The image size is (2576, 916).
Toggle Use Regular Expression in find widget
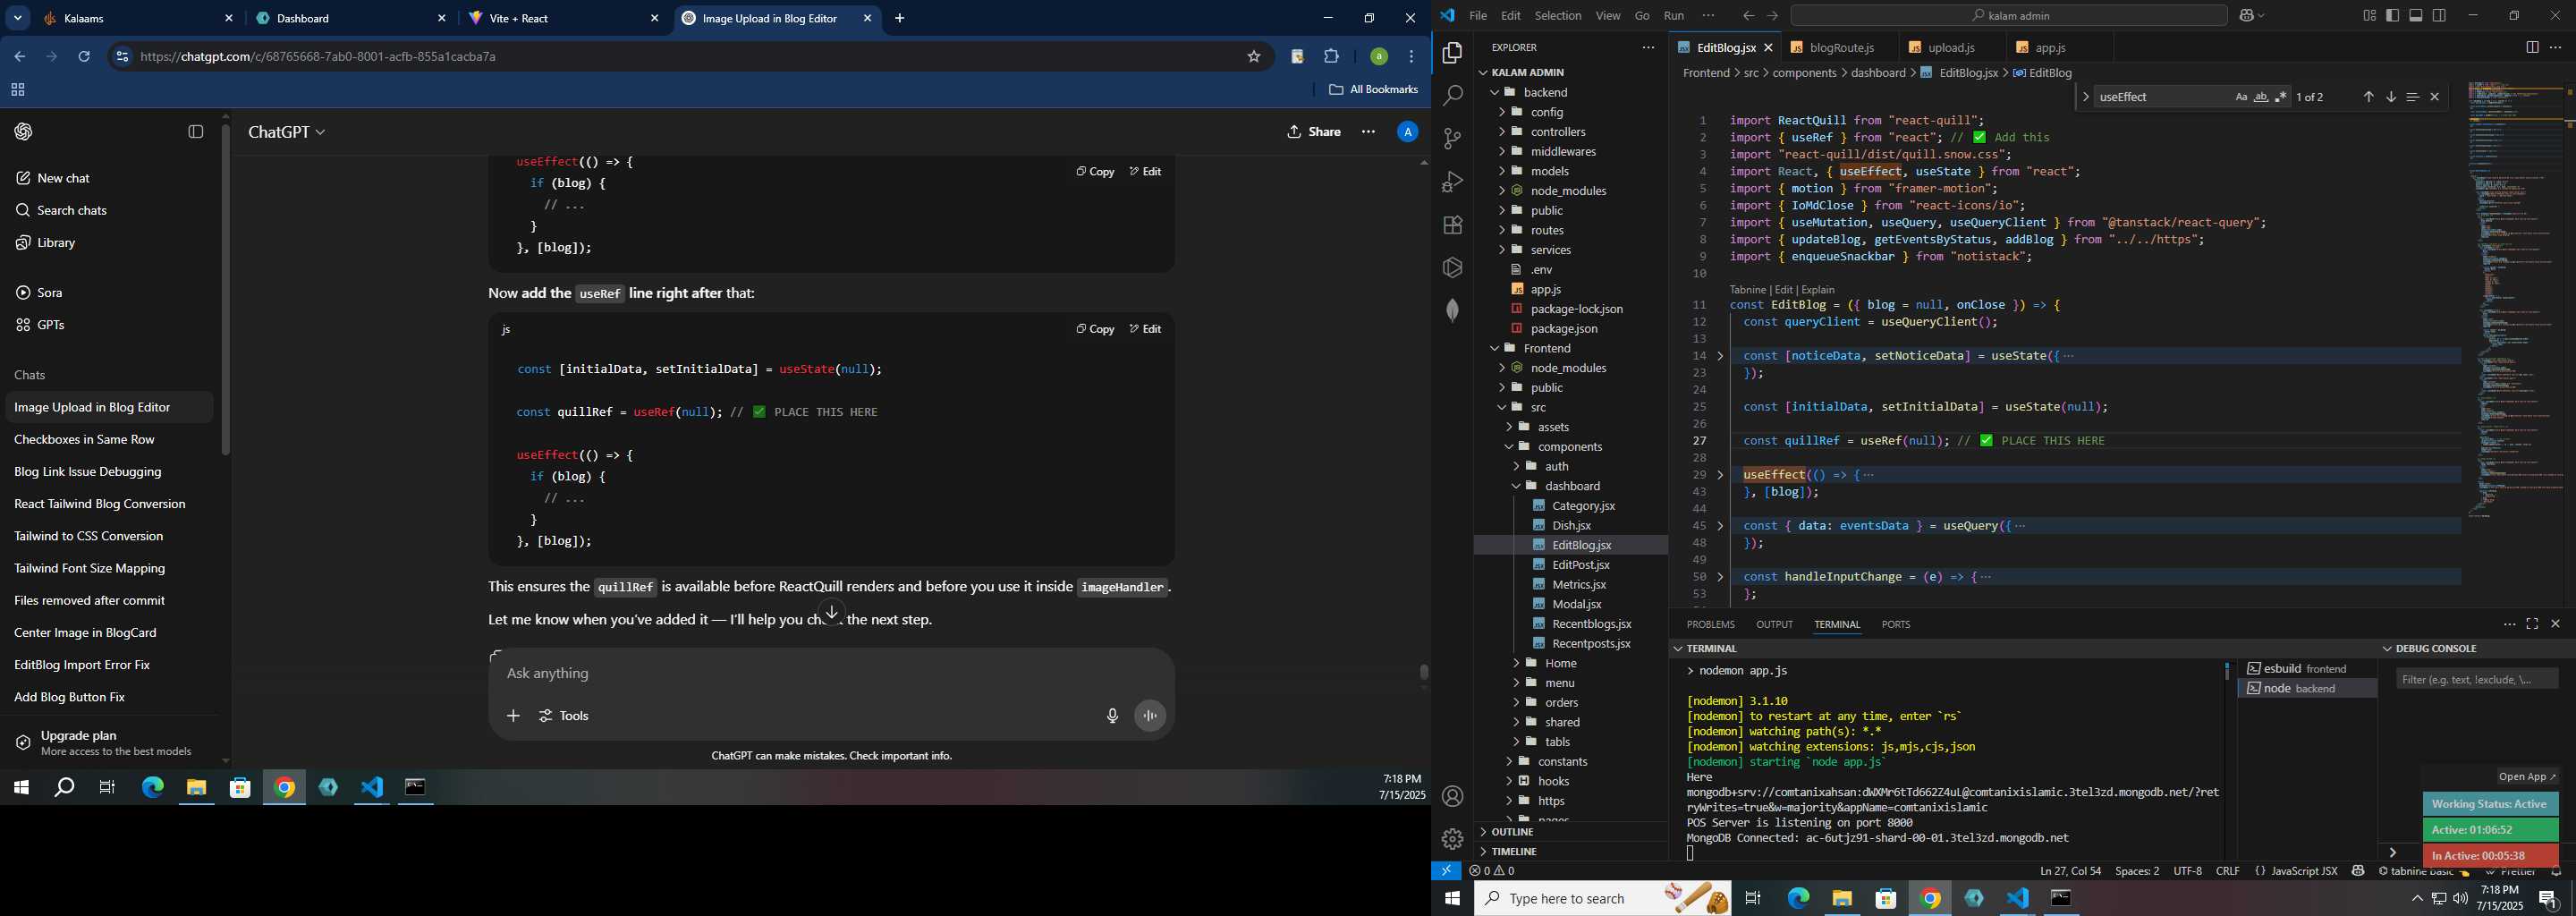[2281, 97]
